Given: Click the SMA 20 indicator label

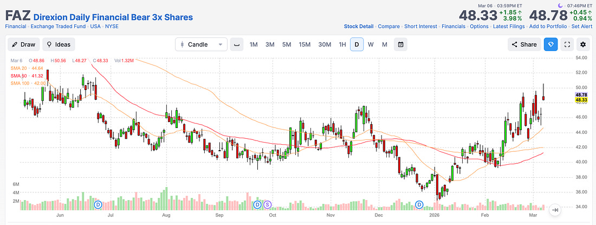Looking at the screenshot, I should tap(27, 68).
